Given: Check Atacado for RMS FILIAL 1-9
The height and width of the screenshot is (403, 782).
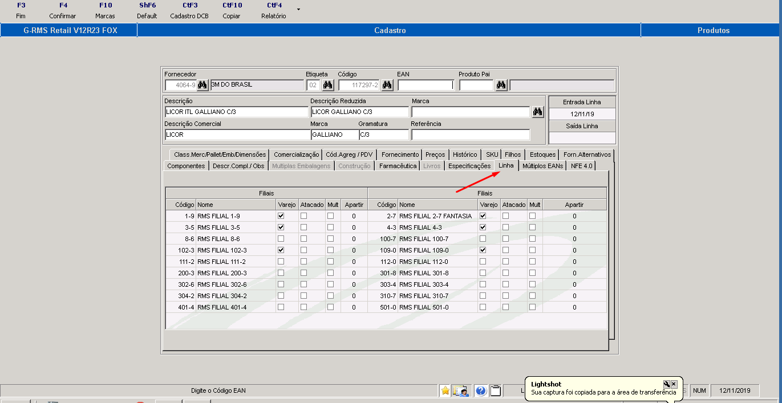Looking at the screenshot, I should [x=304, y=216].
